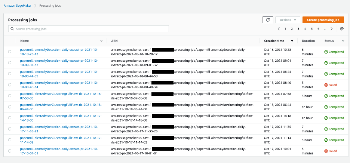The height and width of the screenshot is (163, 350).
Task: Click the search magnifier icon
Action: click(12, 29)
